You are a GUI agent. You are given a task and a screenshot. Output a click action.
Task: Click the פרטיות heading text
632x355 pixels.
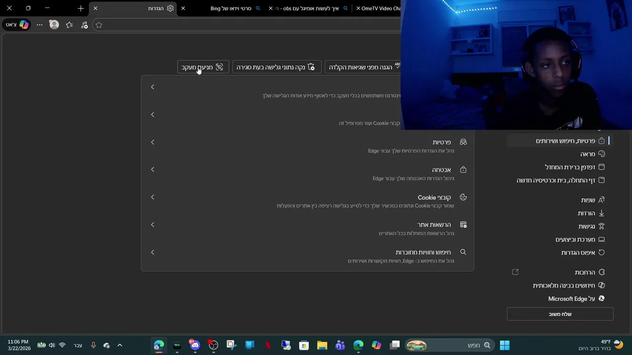[x=441, y=142]
